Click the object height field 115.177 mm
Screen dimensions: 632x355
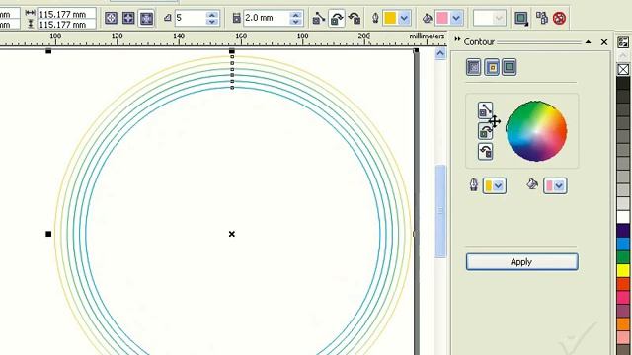click(x=66, y=24)
